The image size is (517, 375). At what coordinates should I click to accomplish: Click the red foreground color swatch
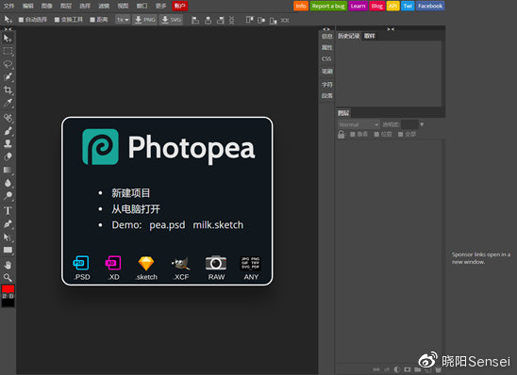pyautogui.click(x=8, y=288)
